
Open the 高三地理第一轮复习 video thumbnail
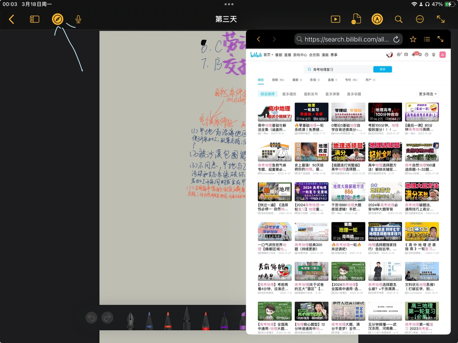pyautogui.click(x=422, y=311)
